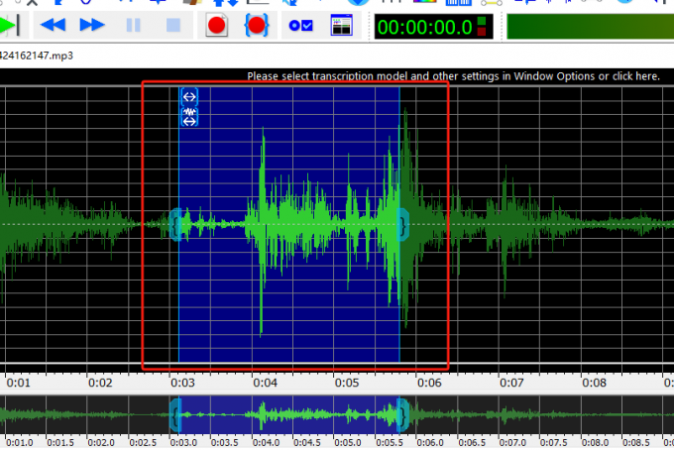674x450 pixels.
Task: Click the Stop square button
Action: point(172,25)
